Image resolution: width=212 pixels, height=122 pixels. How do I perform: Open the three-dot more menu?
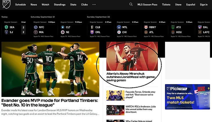click(94, 4)
